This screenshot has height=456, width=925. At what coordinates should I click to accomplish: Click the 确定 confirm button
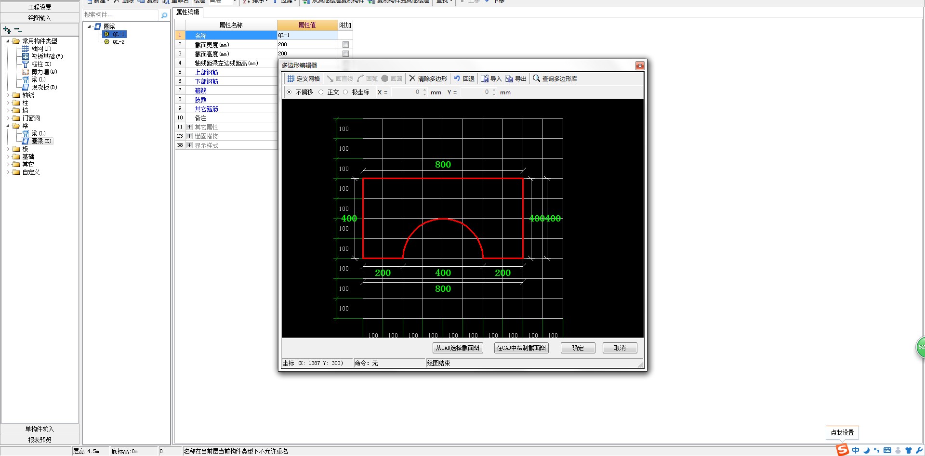pyautogui.click(x=578, y=348)
